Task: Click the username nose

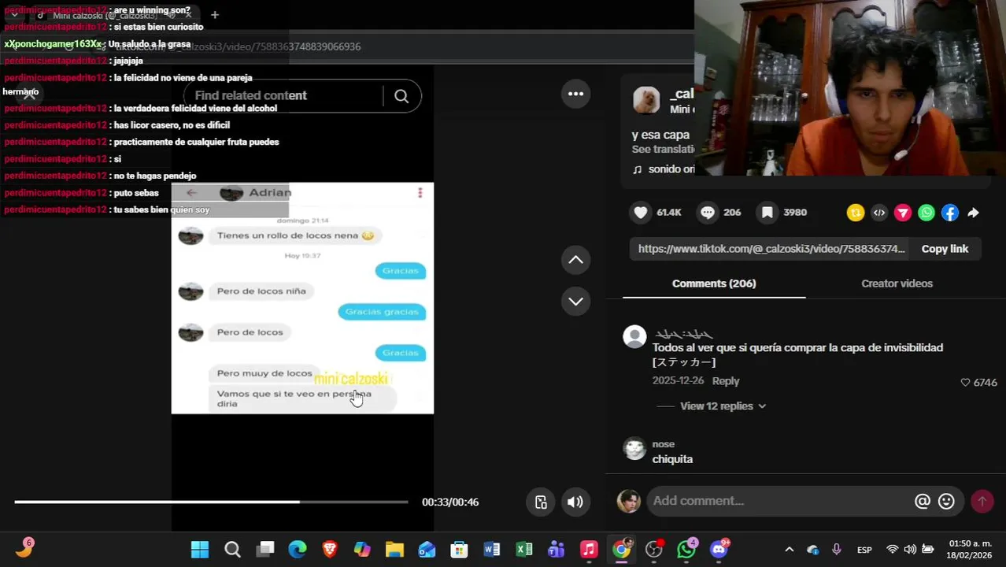Action: (664, 444)
